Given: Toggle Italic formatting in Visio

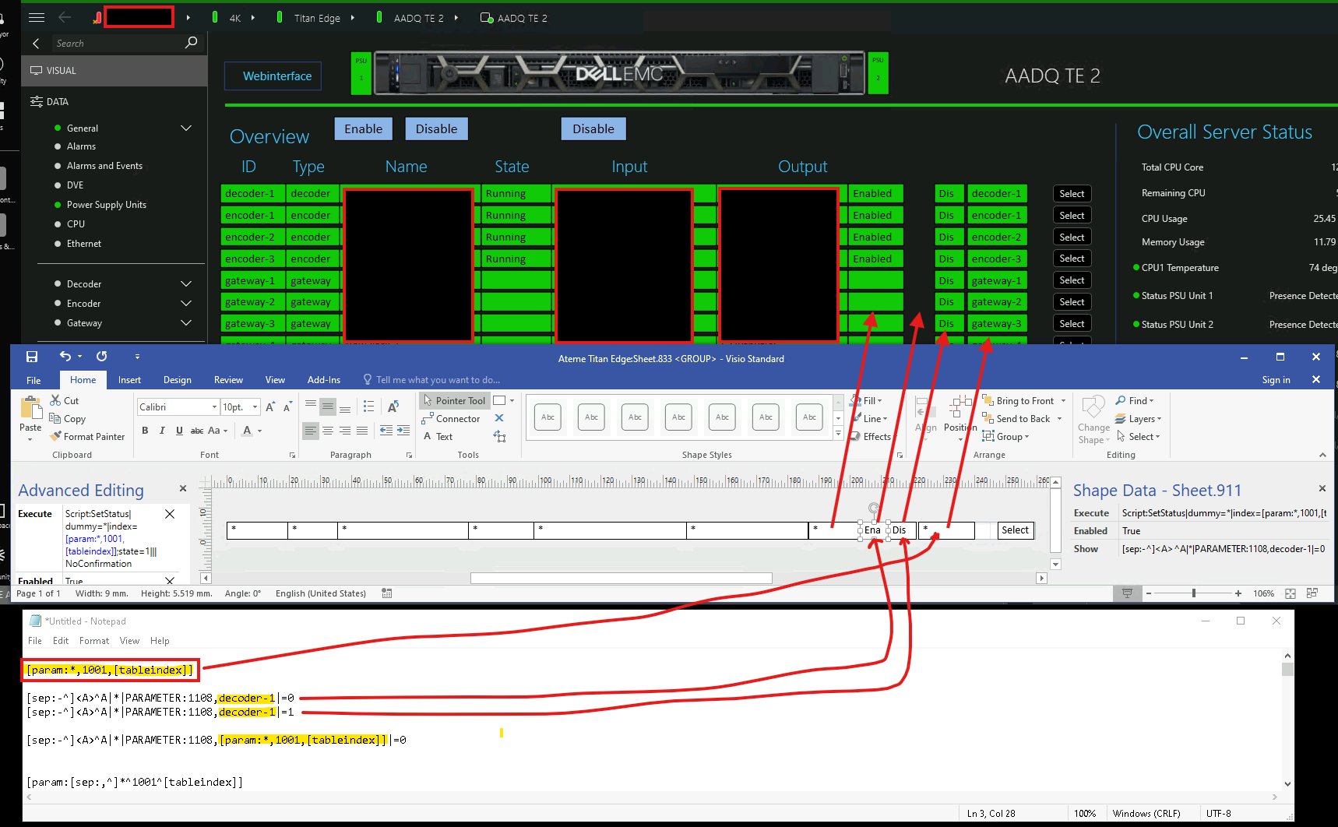Looking at the screenshot, I should (x=162, y=431).
